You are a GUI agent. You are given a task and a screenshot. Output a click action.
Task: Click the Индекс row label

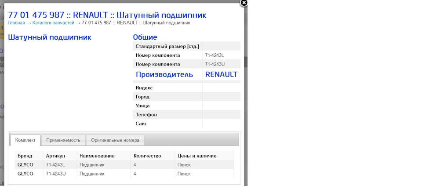click(144, 88)
